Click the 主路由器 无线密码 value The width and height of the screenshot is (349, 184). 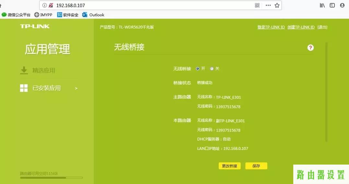click(228, 107)
